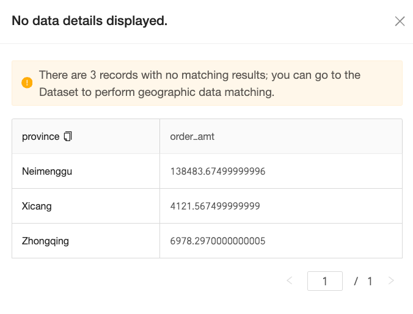Click the orange warning icon
Viewport: 413px width, 314px height.
[x=27, y=82]
